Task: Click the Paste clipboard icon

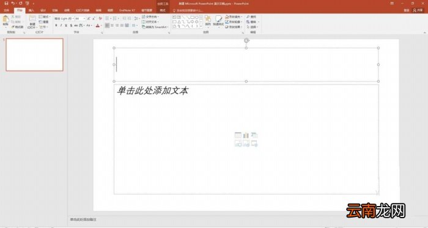Action: (6, 20)
